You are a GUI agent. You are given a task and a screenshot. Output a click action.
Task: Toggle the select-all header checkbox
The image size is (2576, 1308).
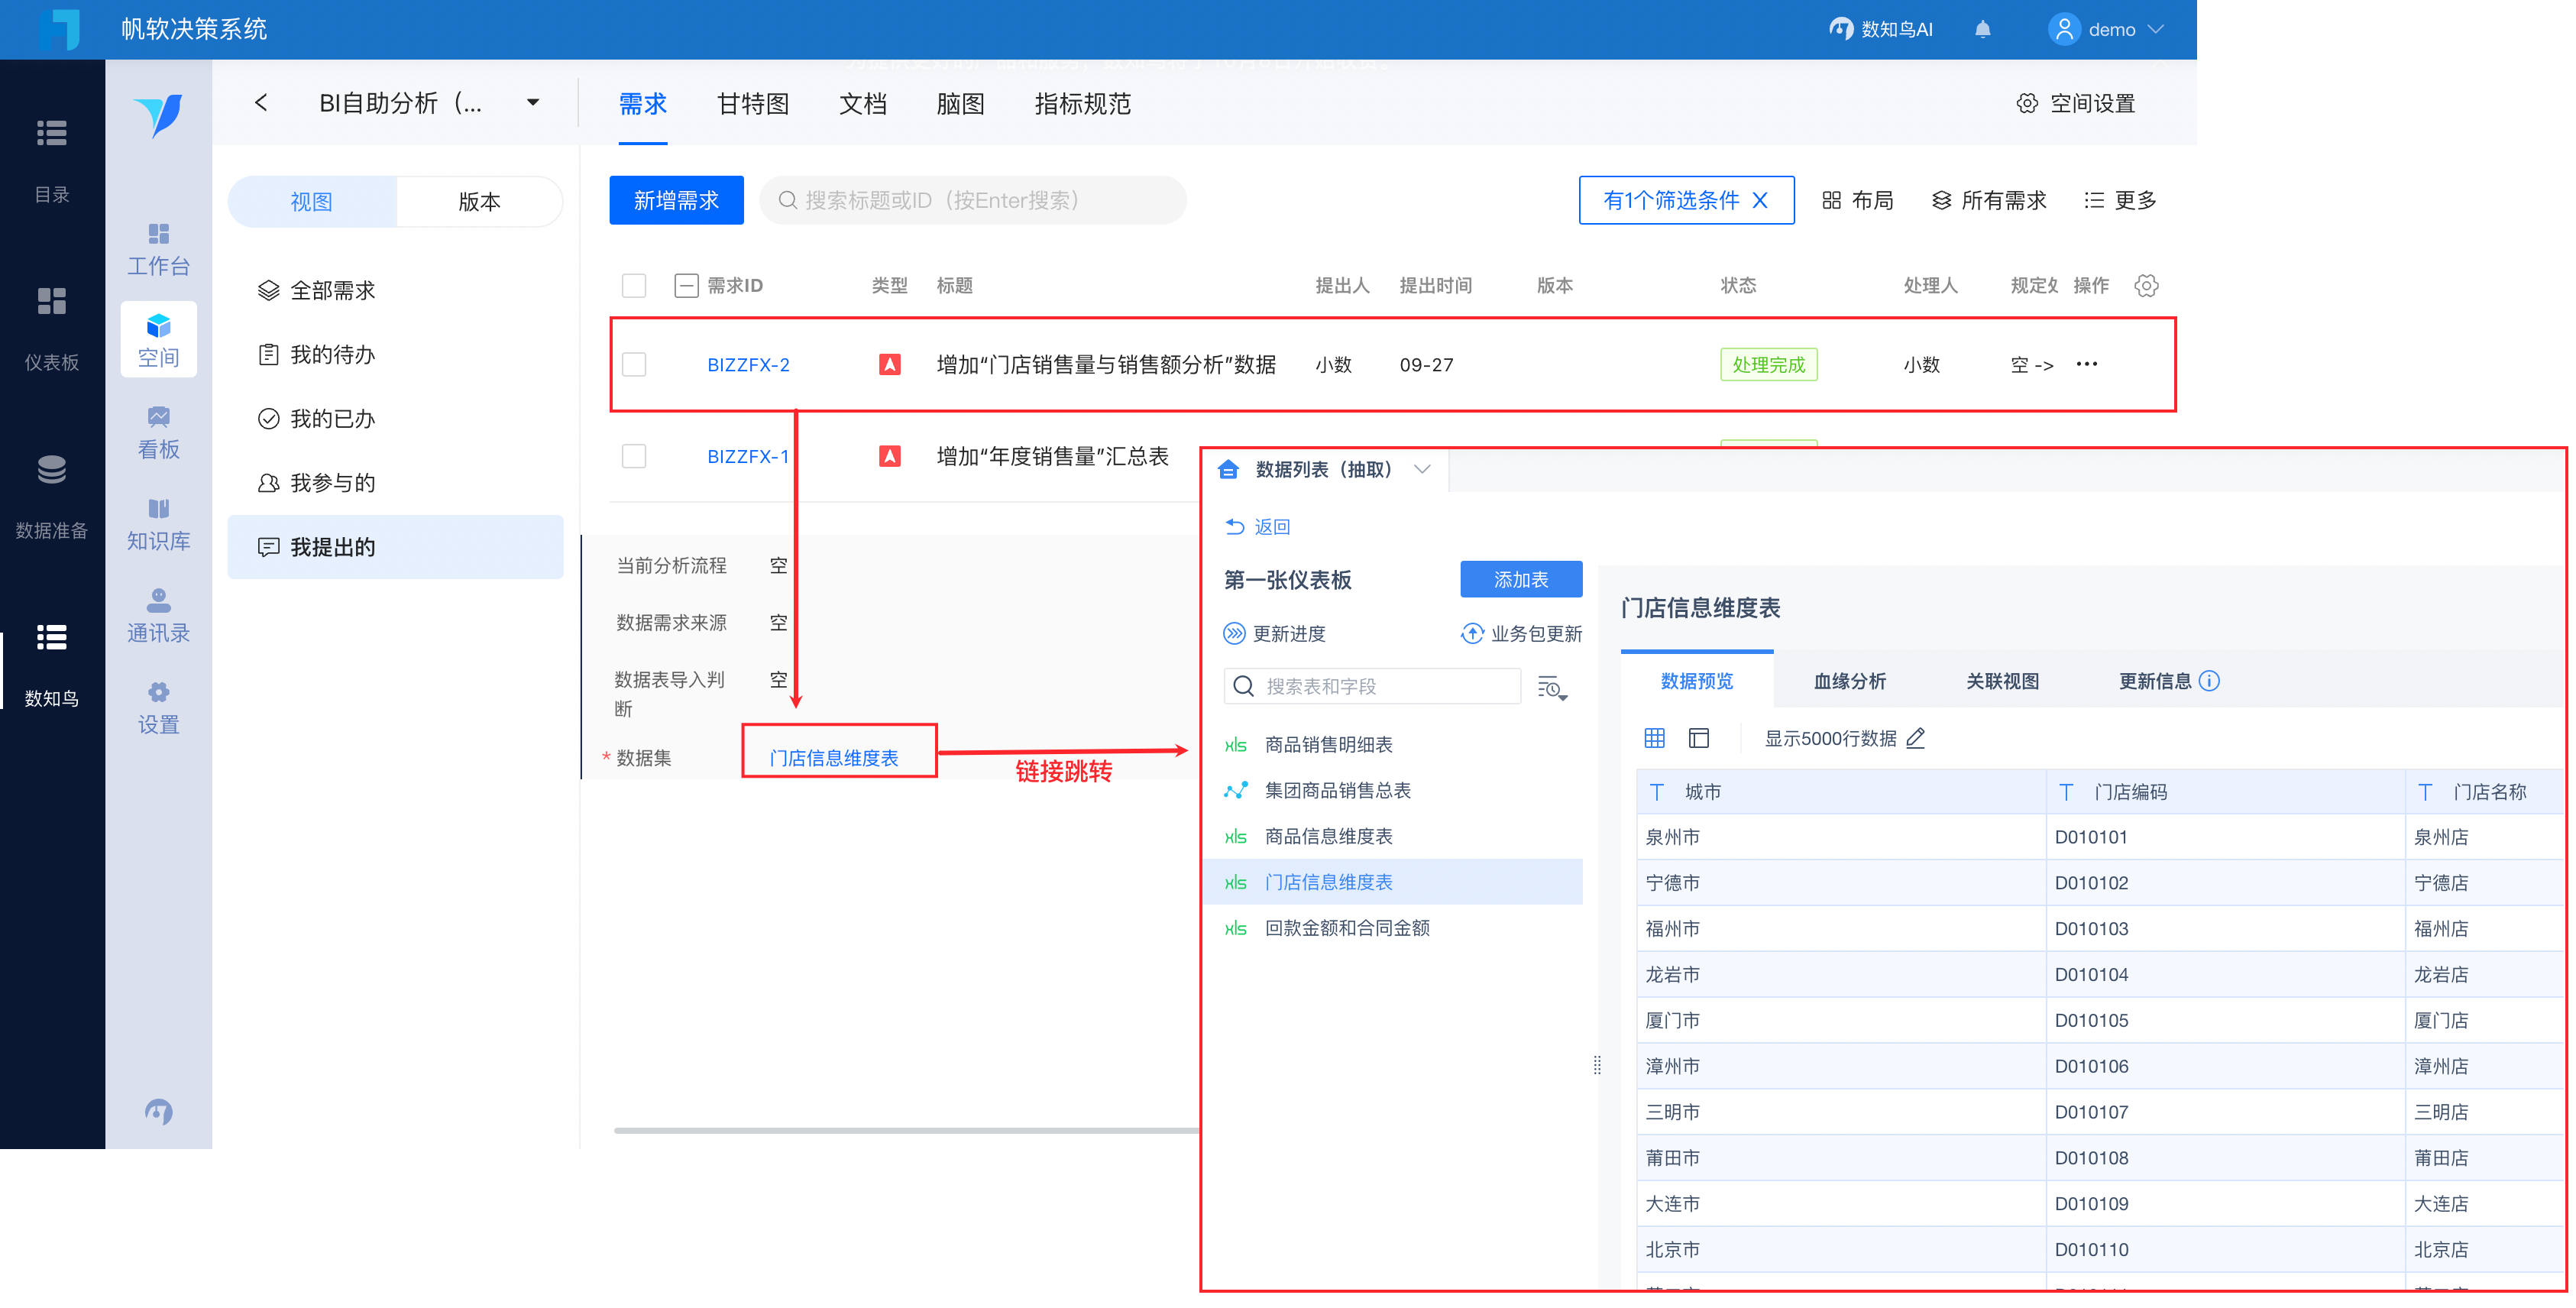(634, 286)
